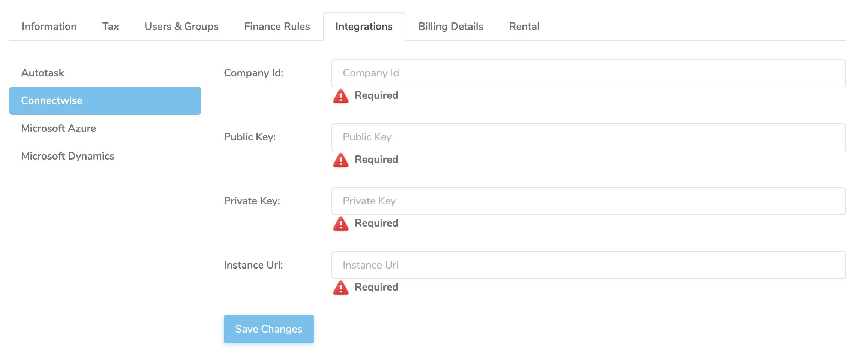Open the Finance Rules tab

click(x=277, y=26)
